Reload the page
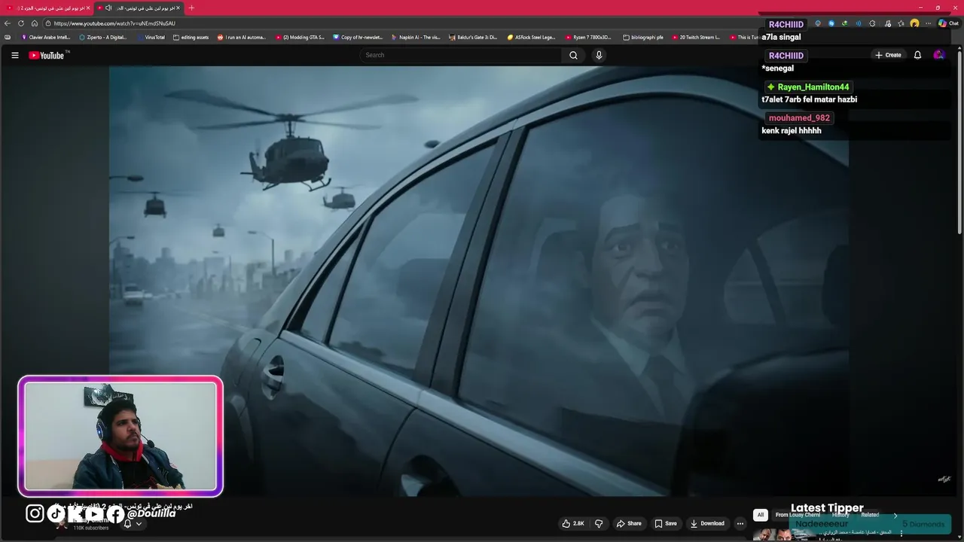The width and height of the screenshot is (964, 542). [x=21, y=23]
